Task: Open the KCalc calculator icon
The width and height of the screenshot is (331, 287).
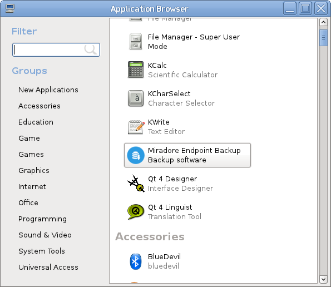Action: tap(136, 70)
